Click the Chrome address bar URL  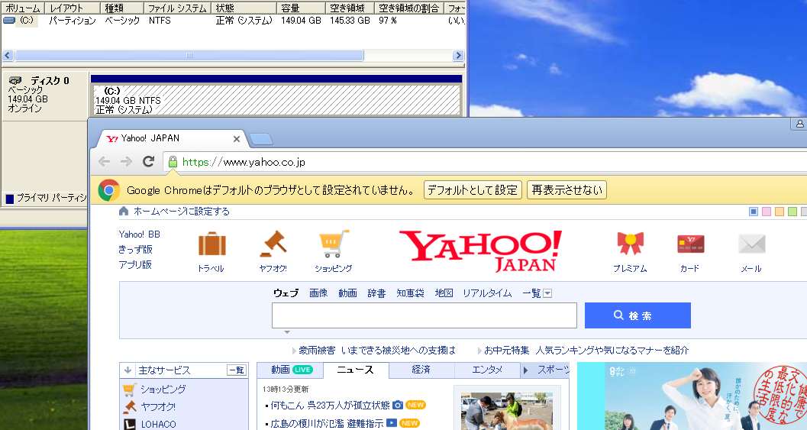click(x=244, y=162)
